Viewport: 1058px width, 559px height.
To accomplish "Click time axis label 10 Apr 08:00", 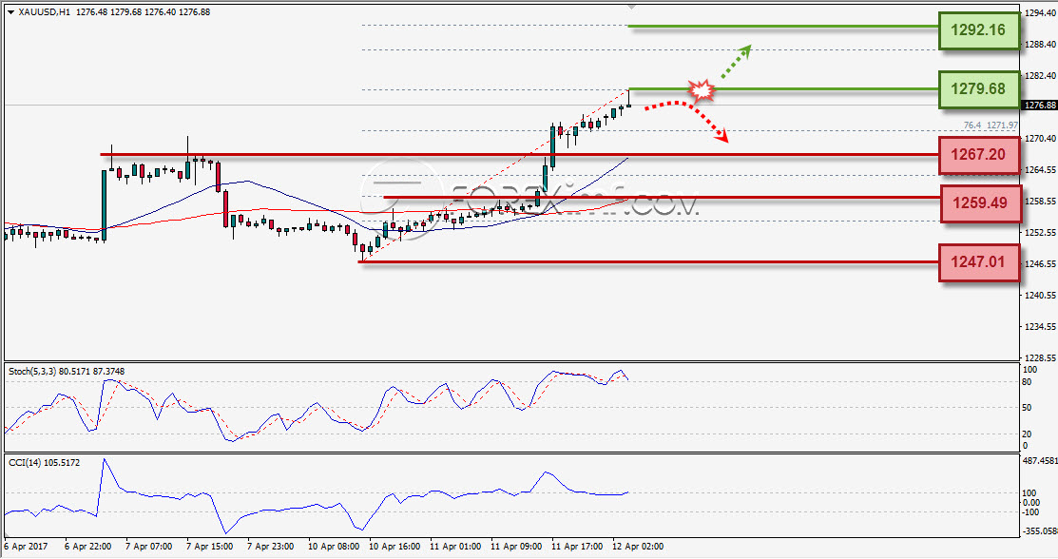I will click(x=334, y=547).
